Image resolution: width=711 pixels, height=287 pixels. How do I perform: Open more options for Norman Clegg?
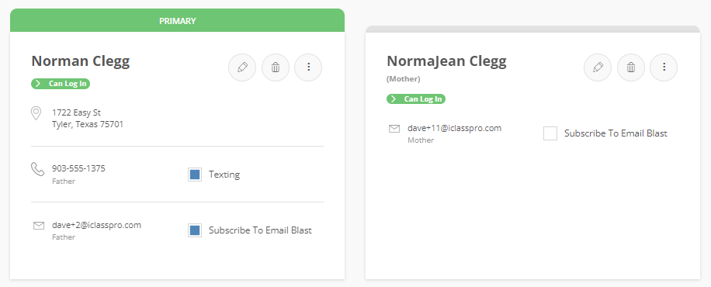pos(308,67)
